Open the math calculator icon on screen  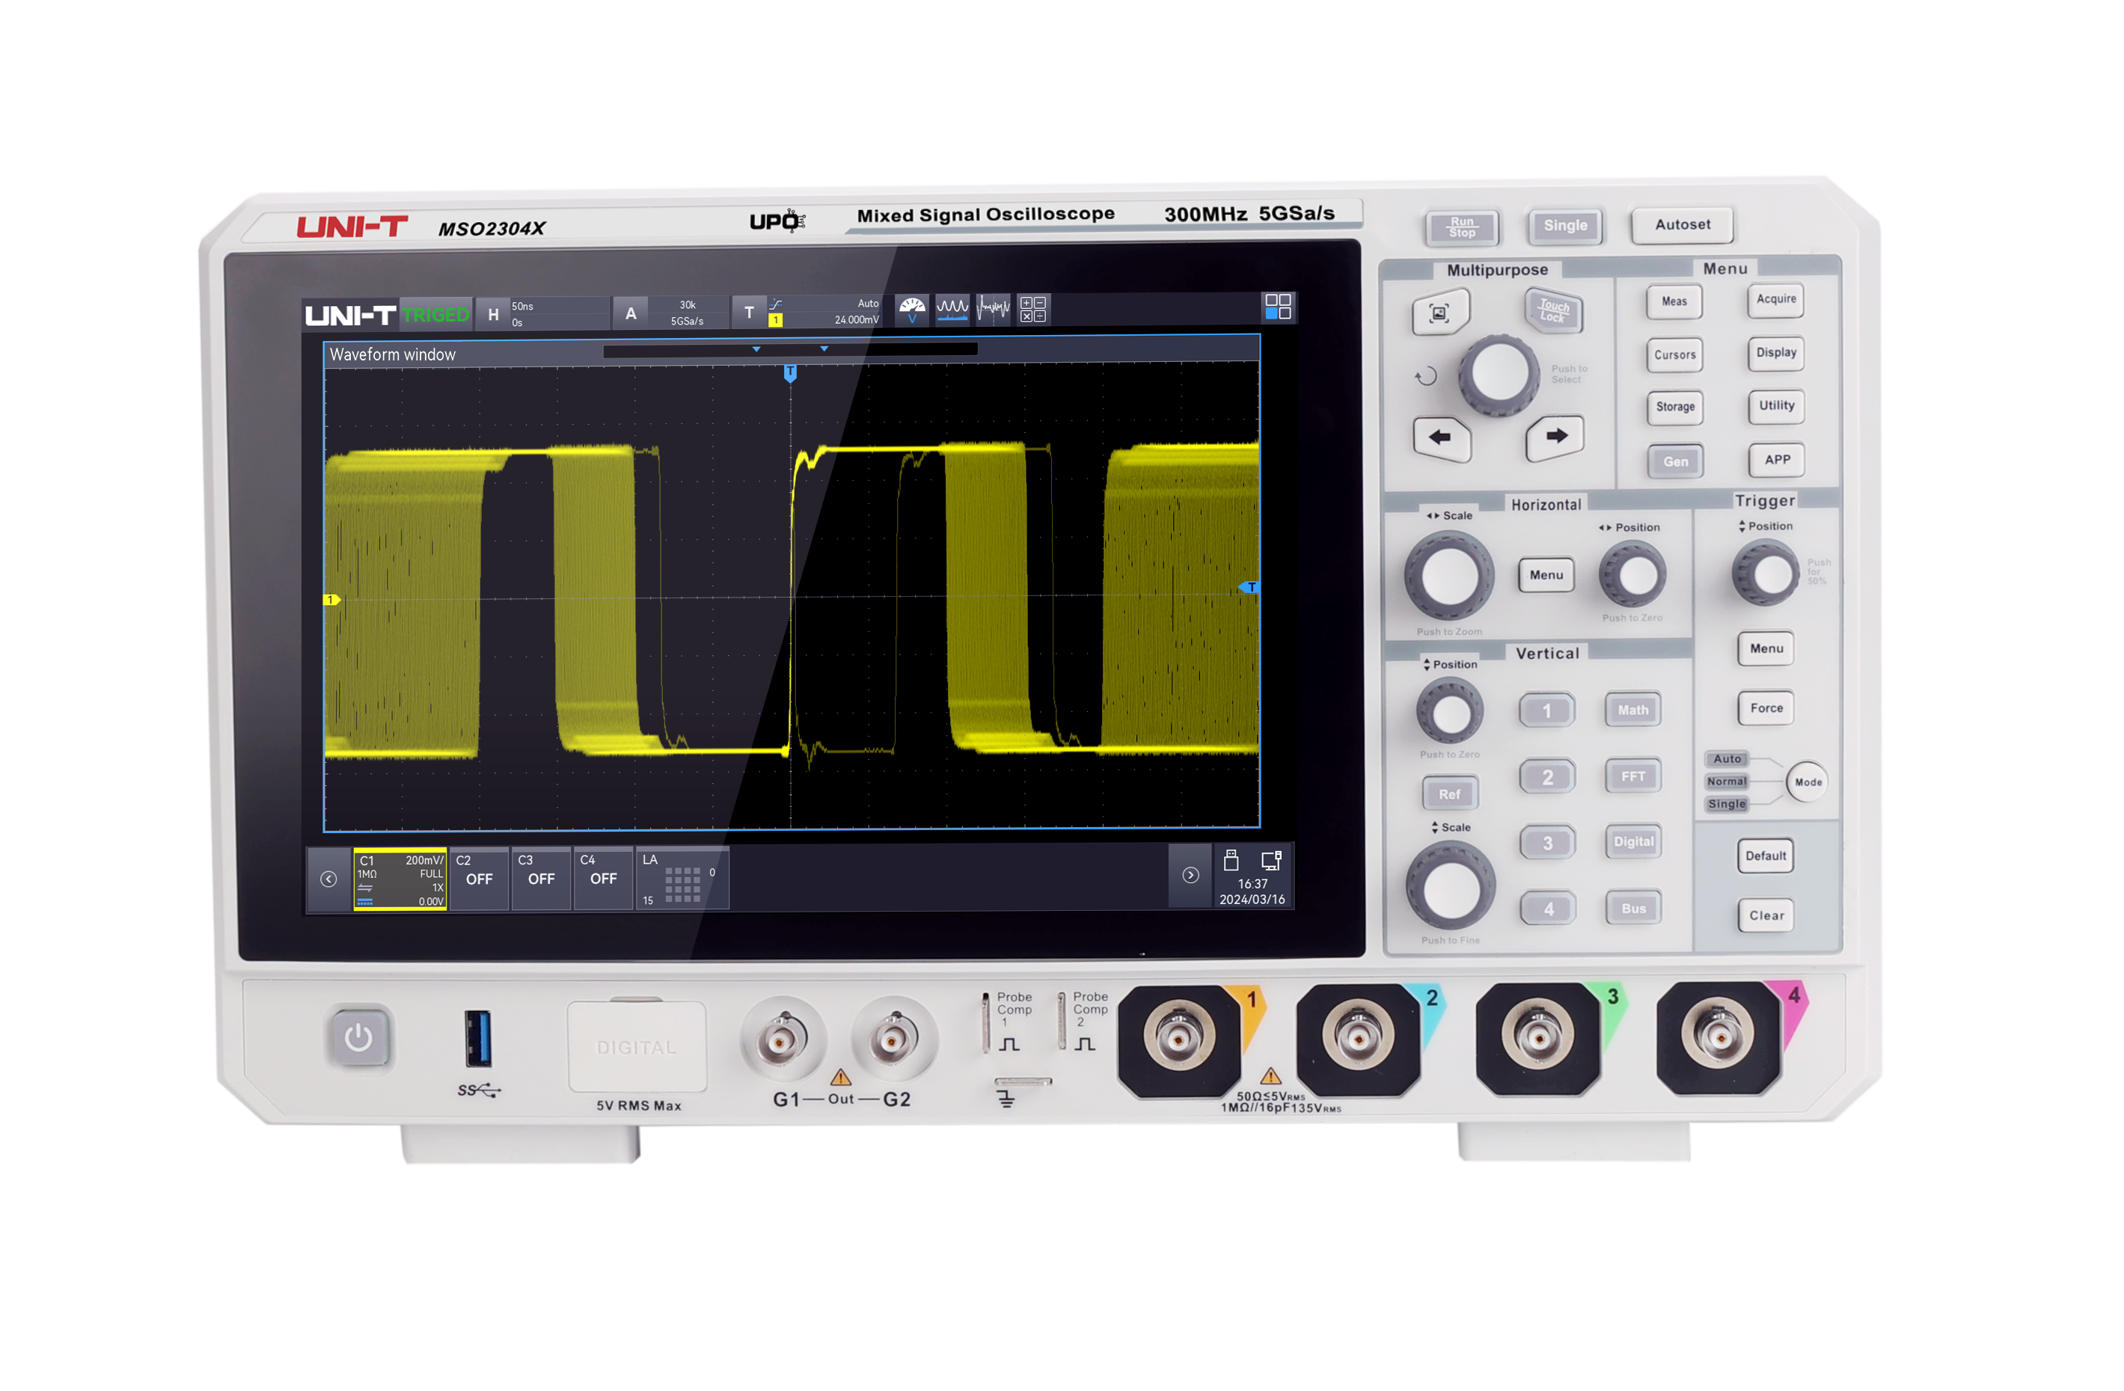(1032, 310)
